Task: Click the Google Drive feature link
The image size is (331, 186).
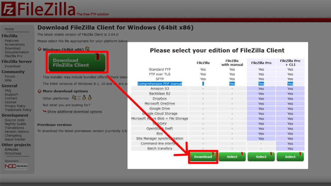Action: pyautogui.click(x=160, y=108)
